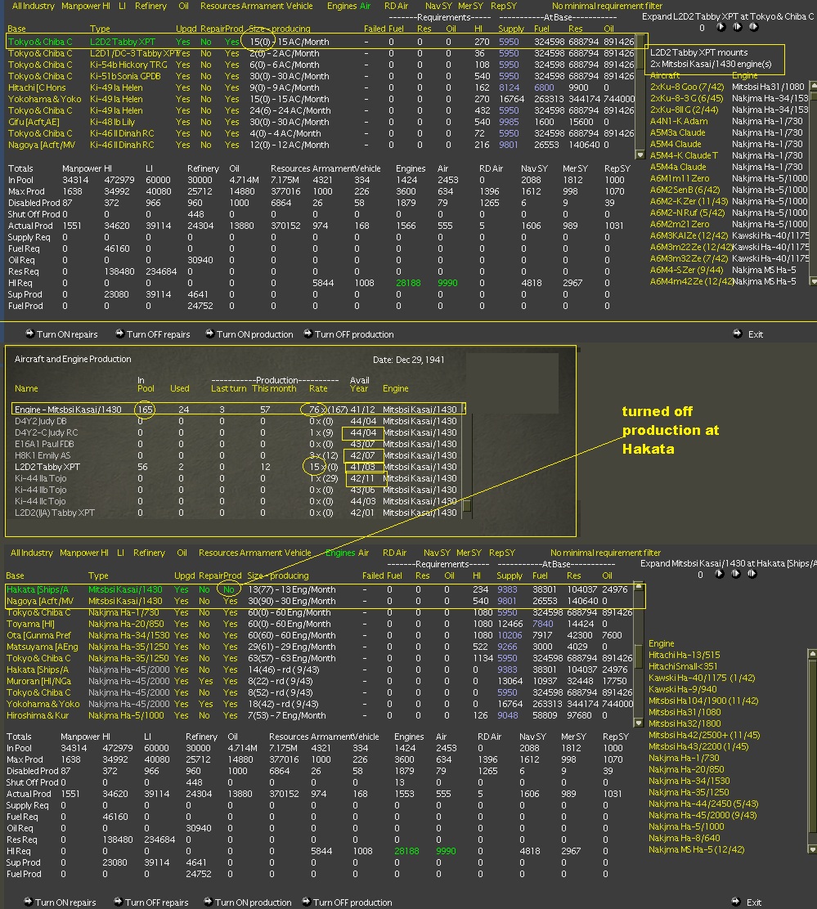Click scroll-down arrow of bottom factory list

(639, 723)
